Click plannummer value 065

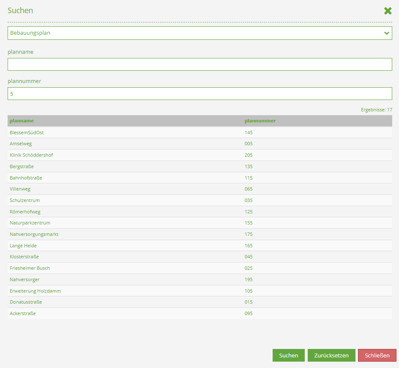coord(249,189)
